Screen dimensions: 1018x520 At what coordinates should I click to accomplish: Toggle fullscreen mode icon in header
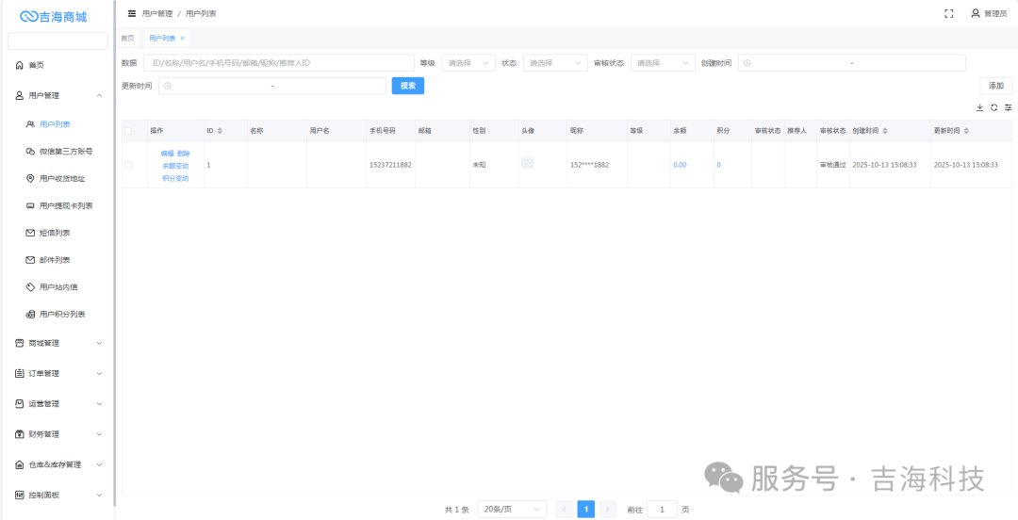pos(948,13)
